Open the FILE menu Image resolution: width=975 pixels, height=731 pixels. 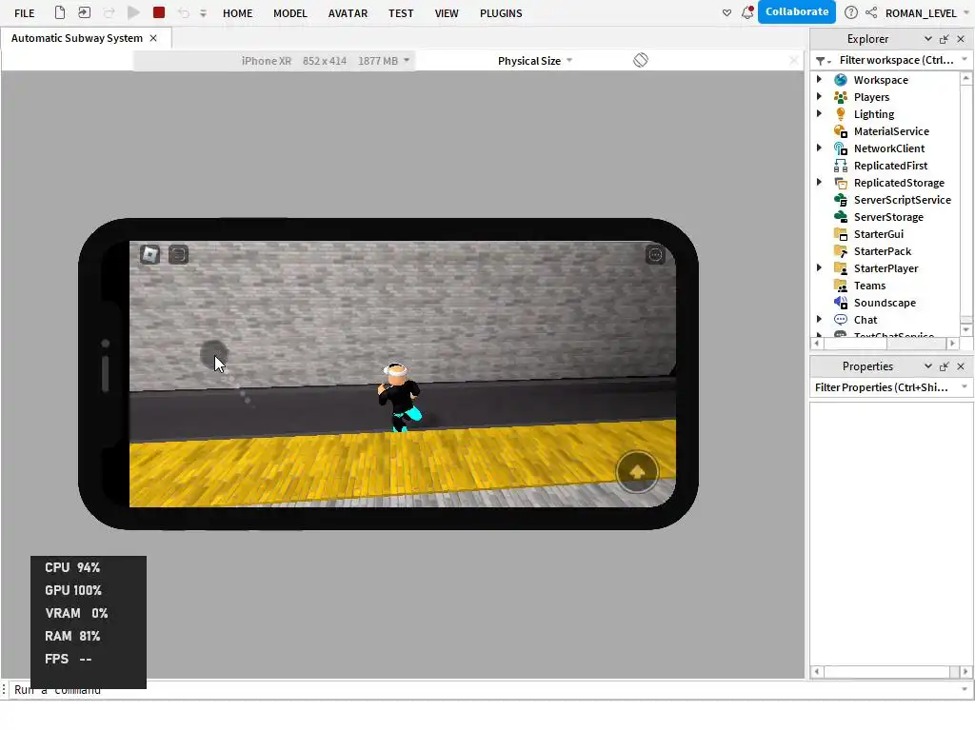click(24, 13)
